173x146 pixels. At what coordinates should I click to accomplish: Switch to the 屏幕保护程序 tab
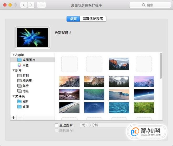pos(93,19)
